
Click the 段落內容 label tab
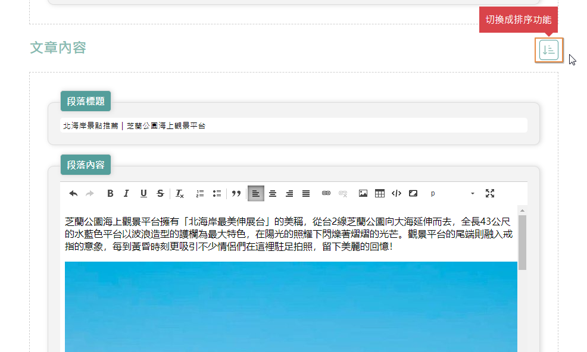tap(85, 165)
